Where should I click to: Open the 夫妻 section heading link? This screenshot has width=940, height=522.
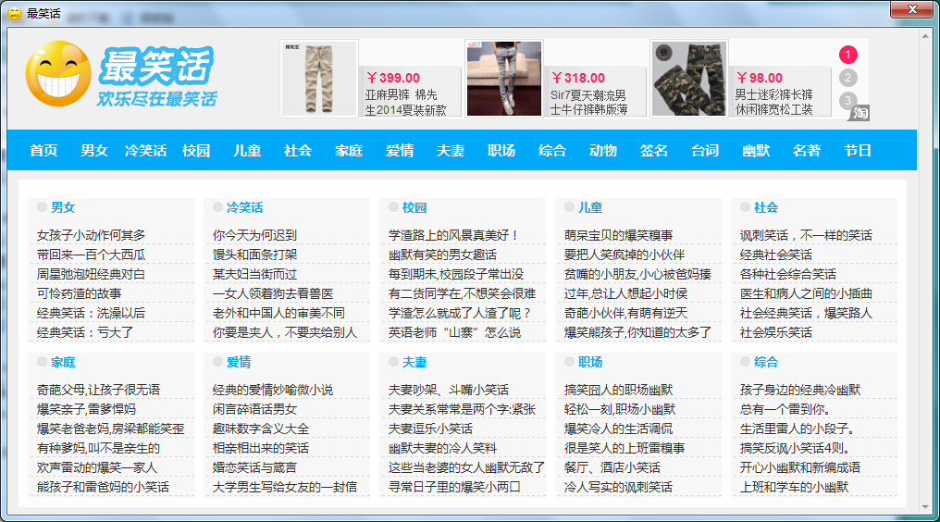coord(414,363)
